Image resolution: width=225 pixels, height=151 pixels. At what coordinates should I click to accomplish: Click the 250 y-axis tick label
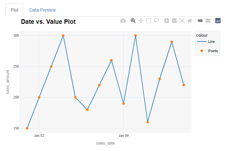[16, 67]
